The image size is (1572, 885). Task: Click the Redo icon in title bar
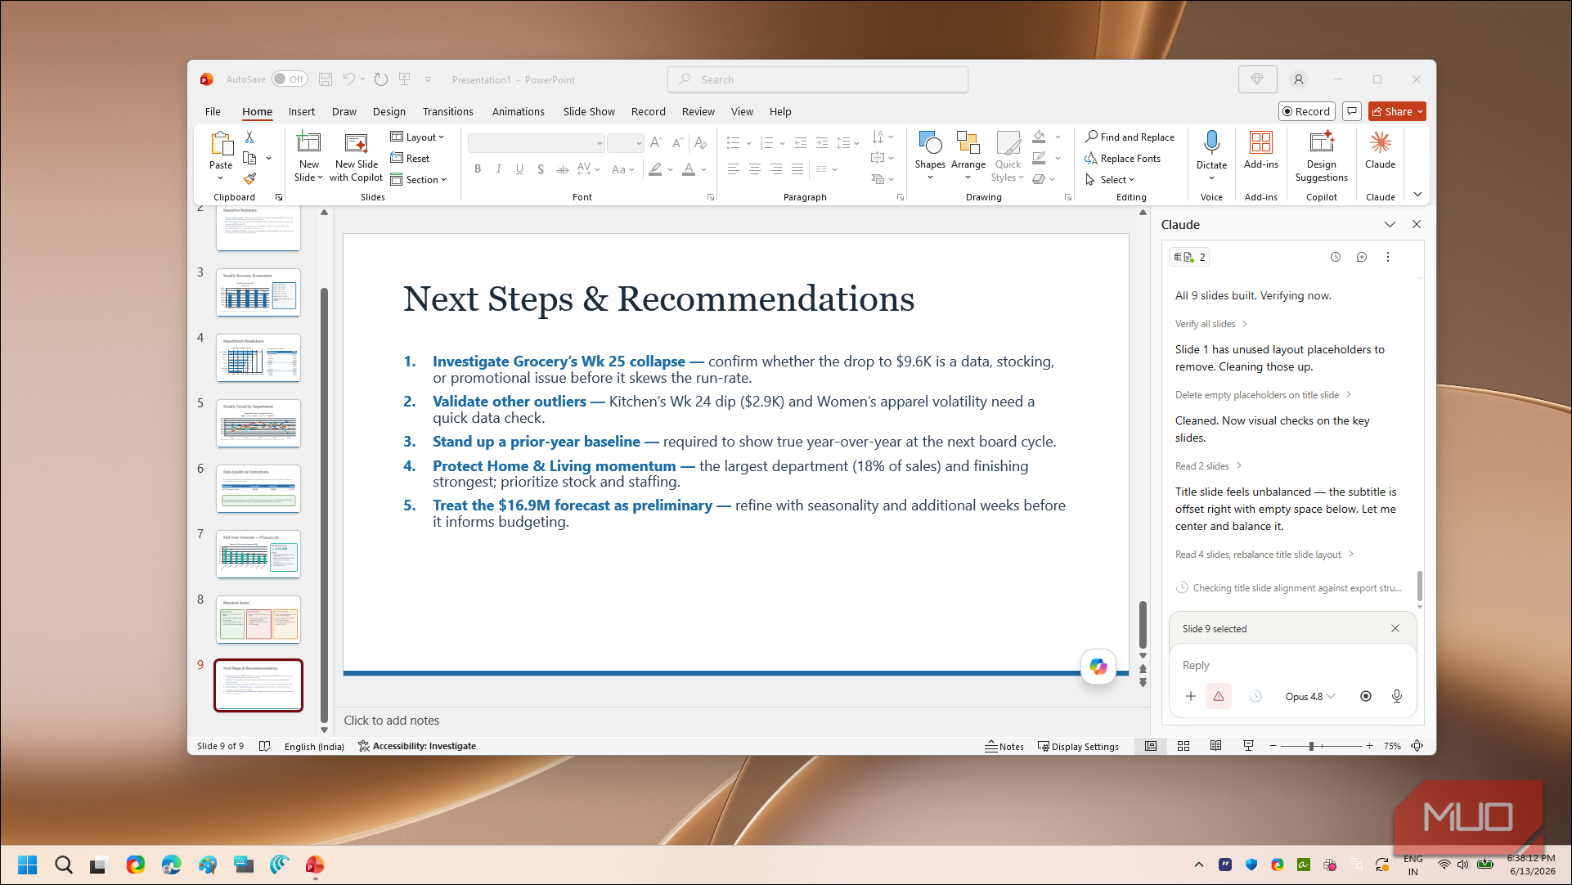[x=380, y=79]
